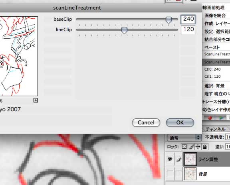Toggle lock transparent pixels icon

[184, 147]
